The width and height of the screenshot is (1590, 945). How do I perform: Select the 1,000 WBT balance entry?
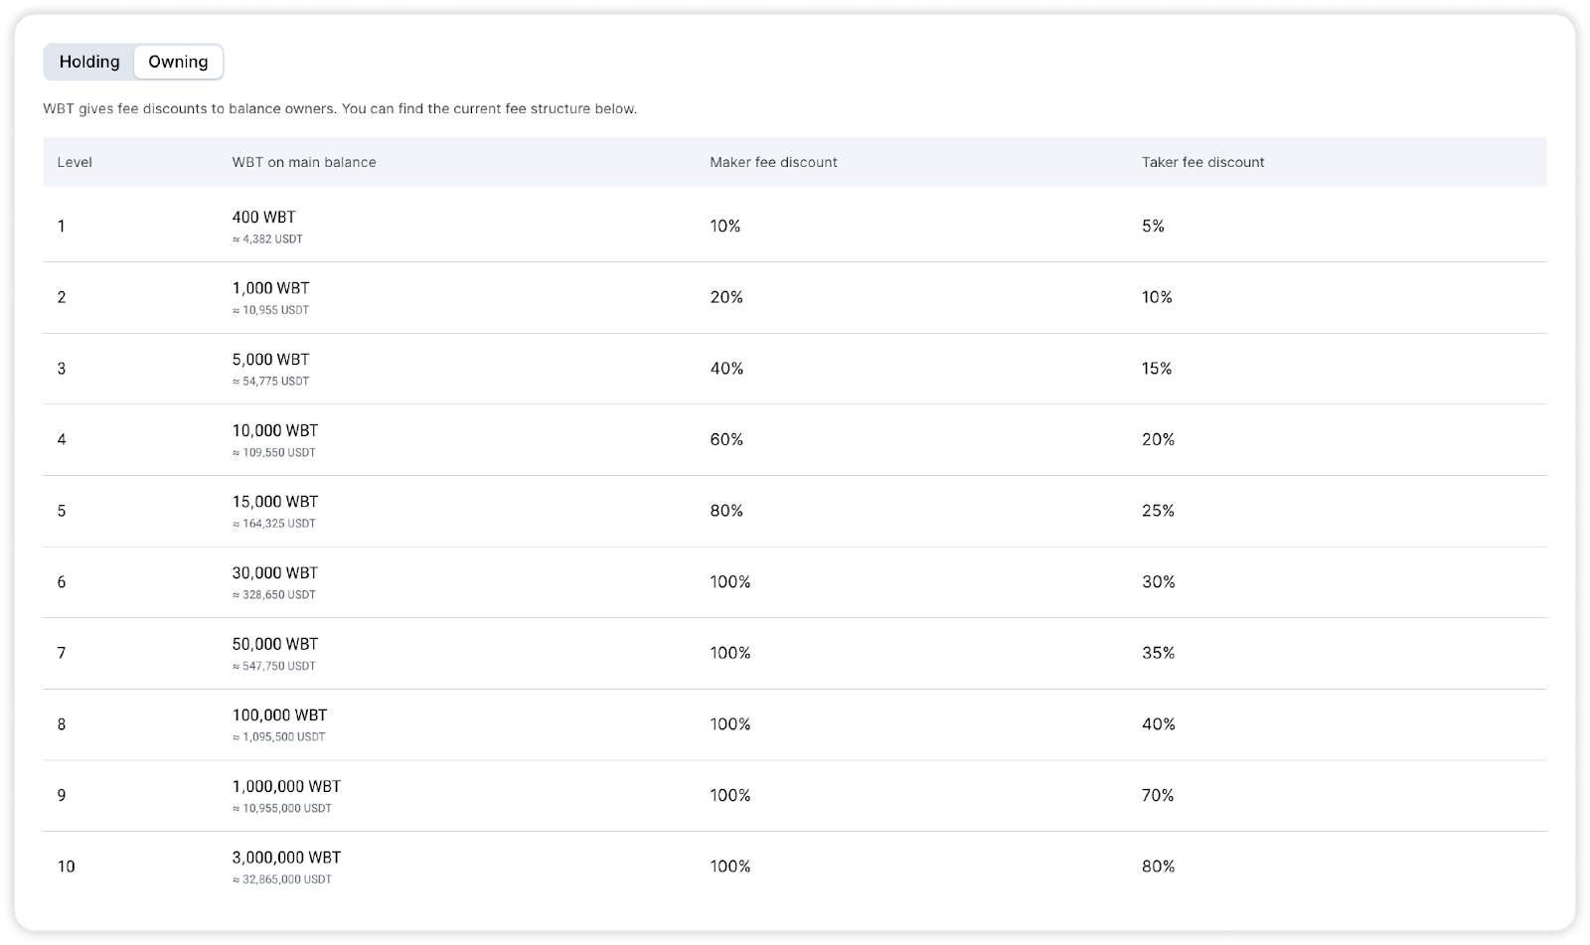270,288
